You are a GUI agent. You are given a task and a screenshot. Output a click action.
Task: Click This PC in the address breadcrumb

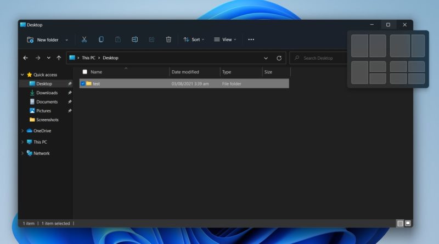[x=88, y=58]
